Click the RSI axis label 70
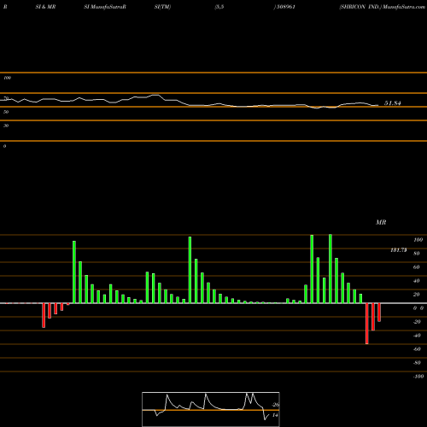Viewport: 427px width, 427px height. click(6, 98)
